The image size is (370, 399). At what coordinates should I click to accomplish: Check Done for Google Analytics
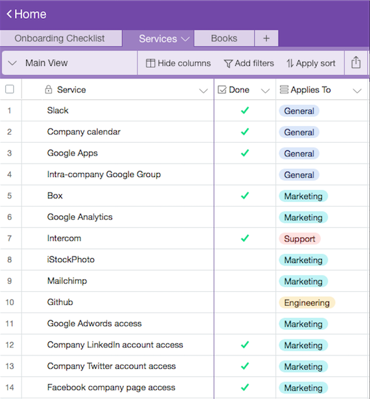[245, 217]
